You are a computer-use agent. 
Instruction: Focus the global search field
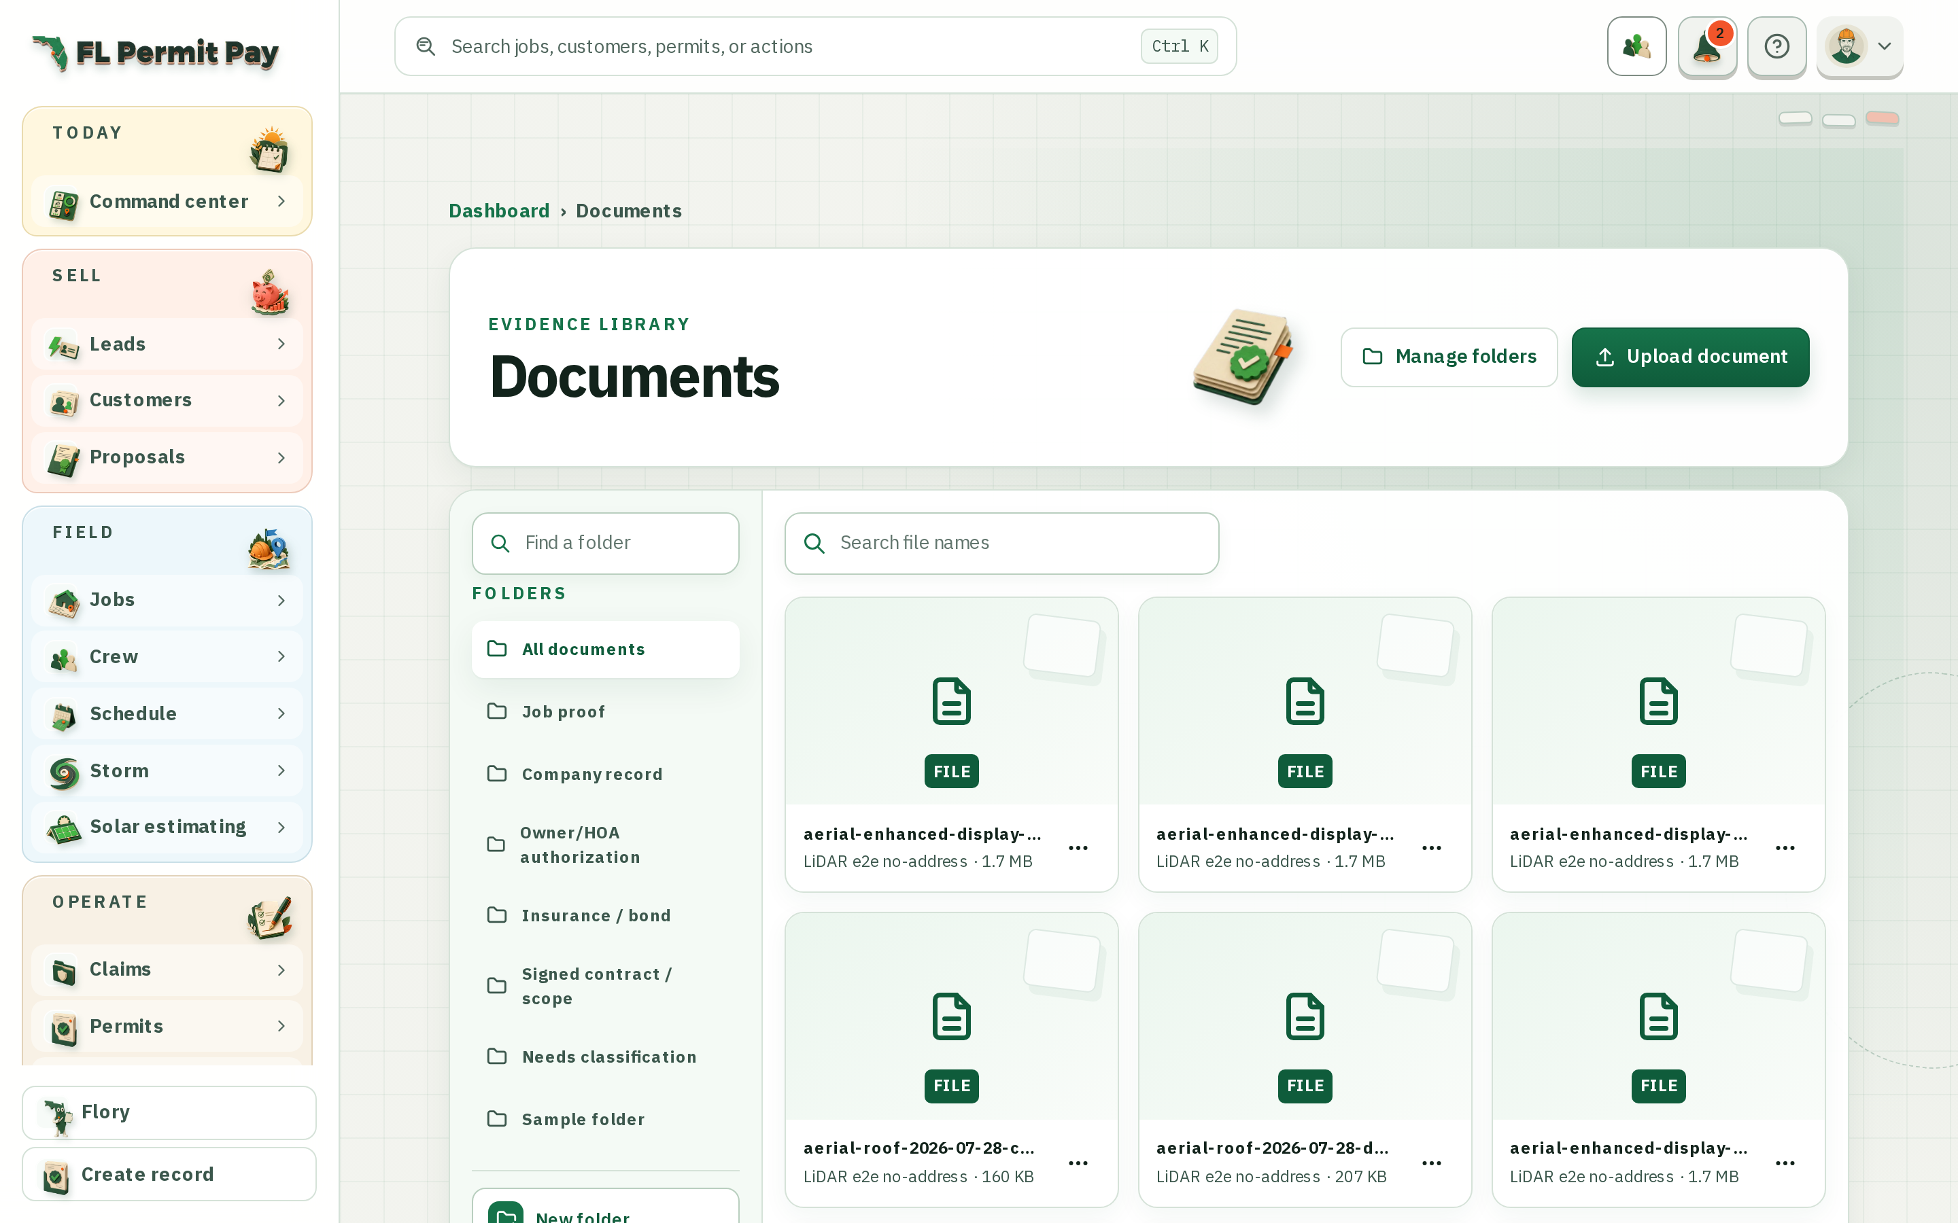(x=816, y=46)
